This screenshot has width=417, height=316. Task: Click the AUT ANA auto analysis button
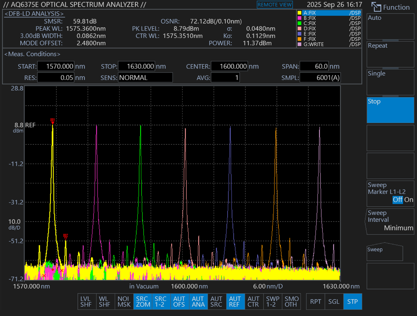[198, 301]
